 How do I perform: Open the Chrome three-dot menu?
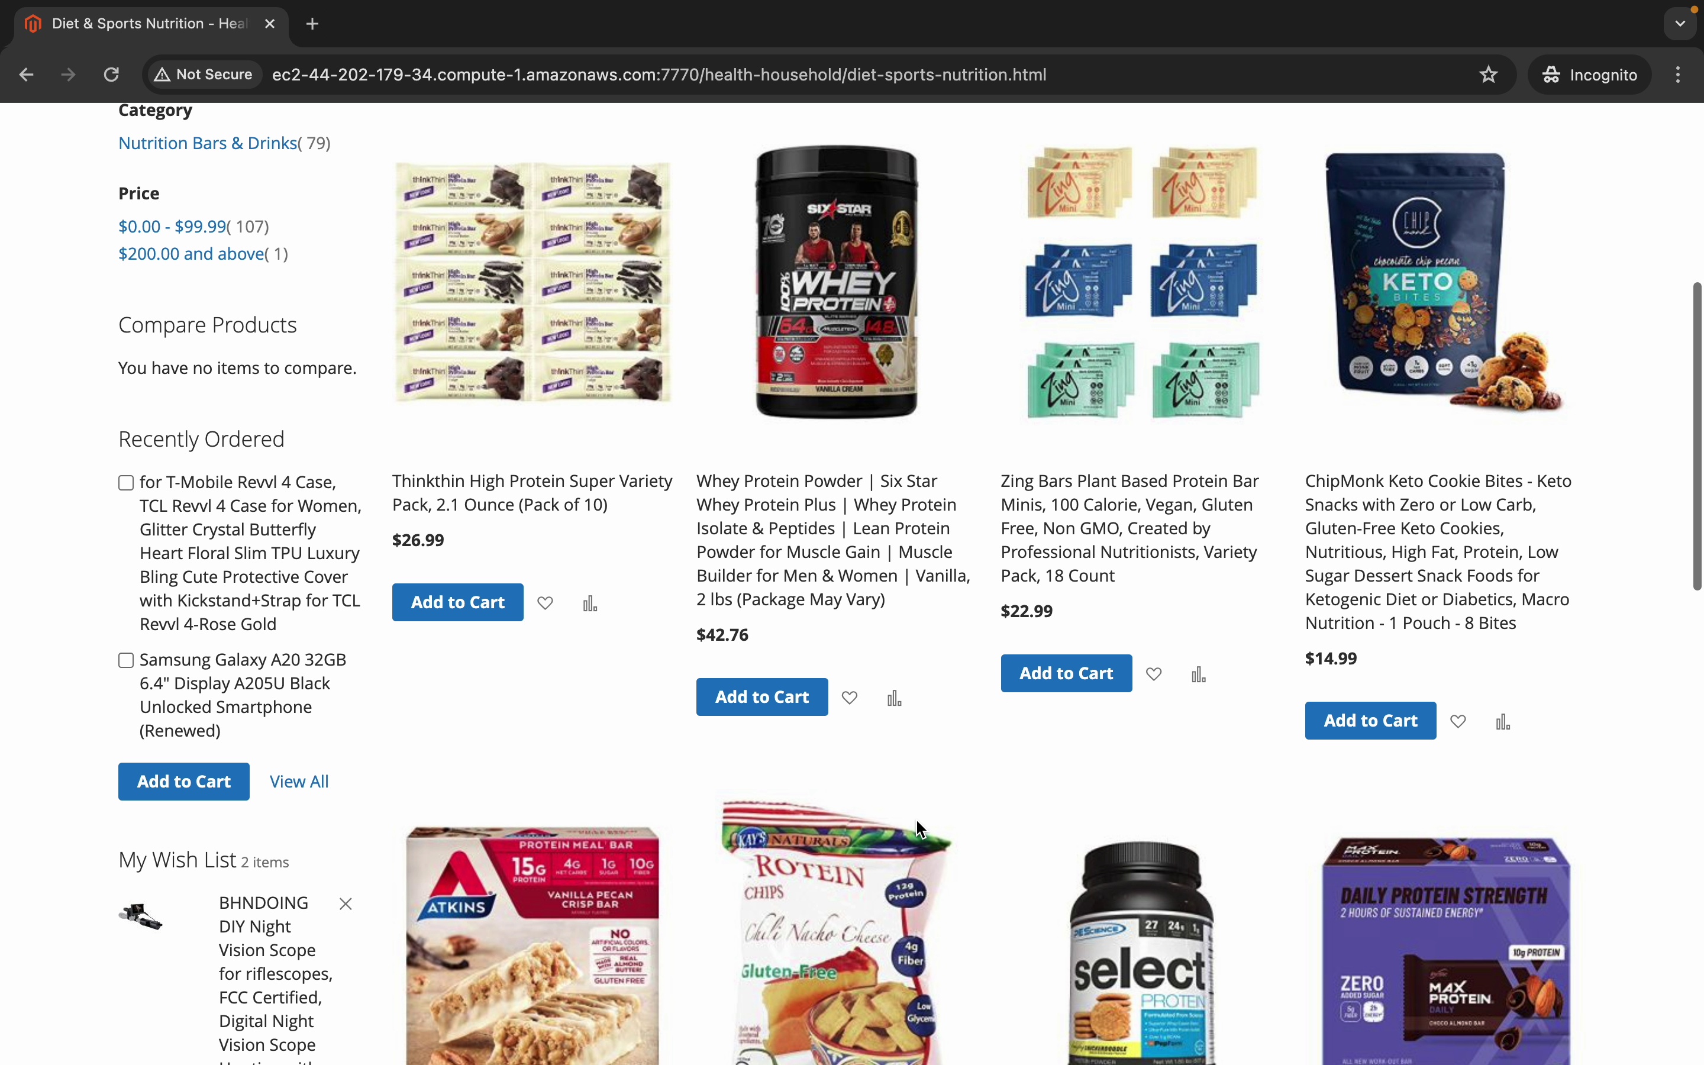(1678, 75)
